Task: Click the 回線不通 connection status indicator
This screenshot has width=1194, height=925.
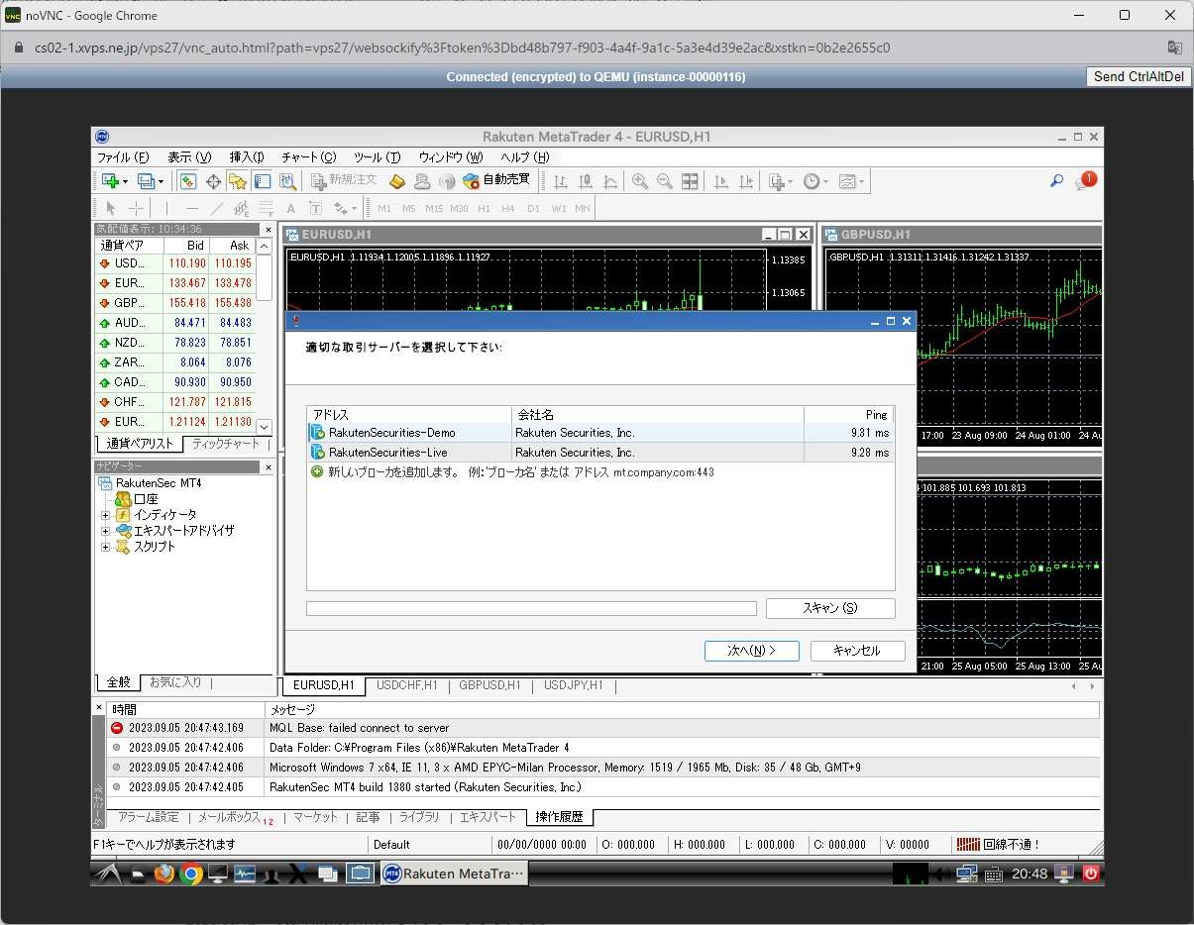Action: [x=998, y=845]
